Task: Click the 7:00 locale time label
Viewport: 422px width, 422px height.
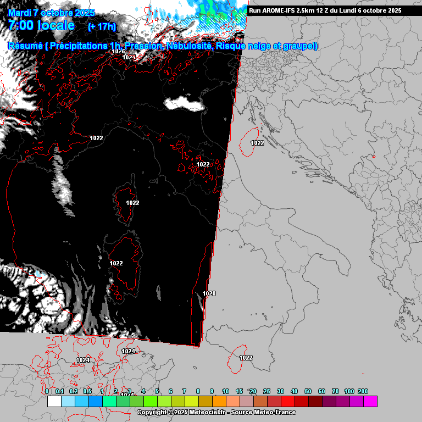Action: coord(42,25)
